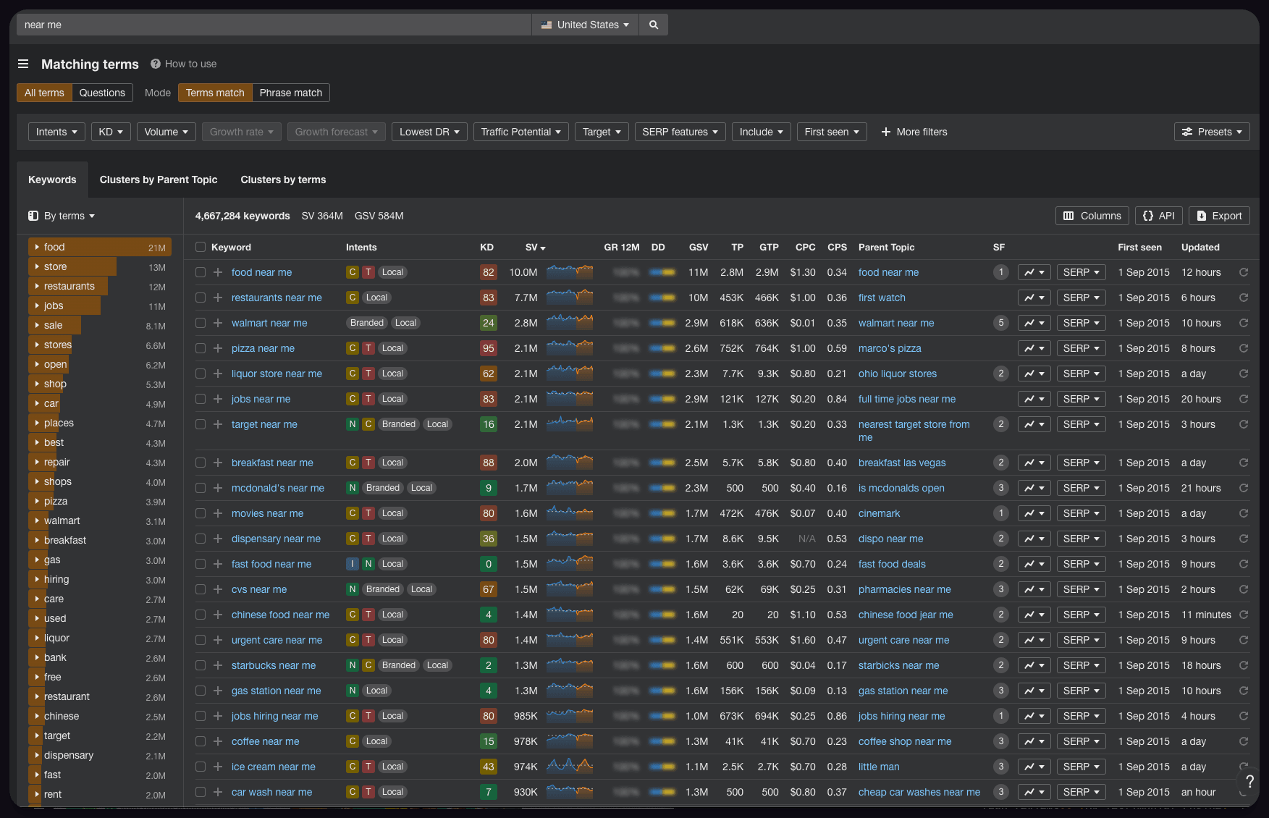Open the trend chart for walmart near me
1269x818 pixels.
pyautogui.click(x=1034, y=323)
